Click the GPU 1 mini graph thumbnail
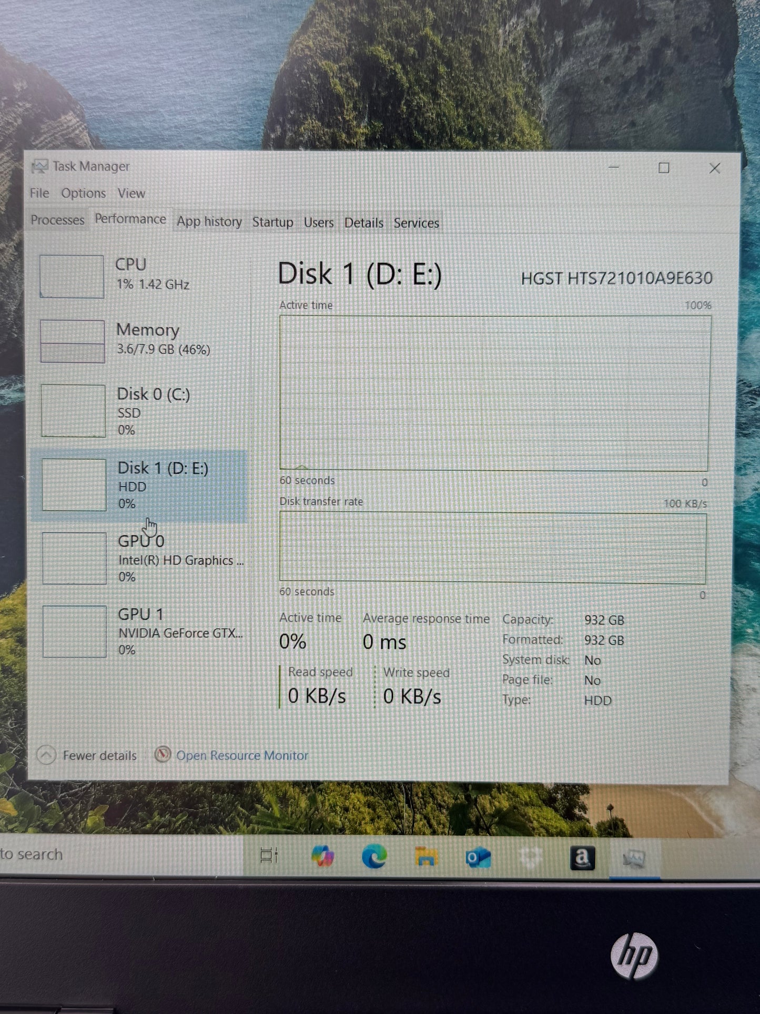This screenshot has height=1014, width=760. pos(74,631)
